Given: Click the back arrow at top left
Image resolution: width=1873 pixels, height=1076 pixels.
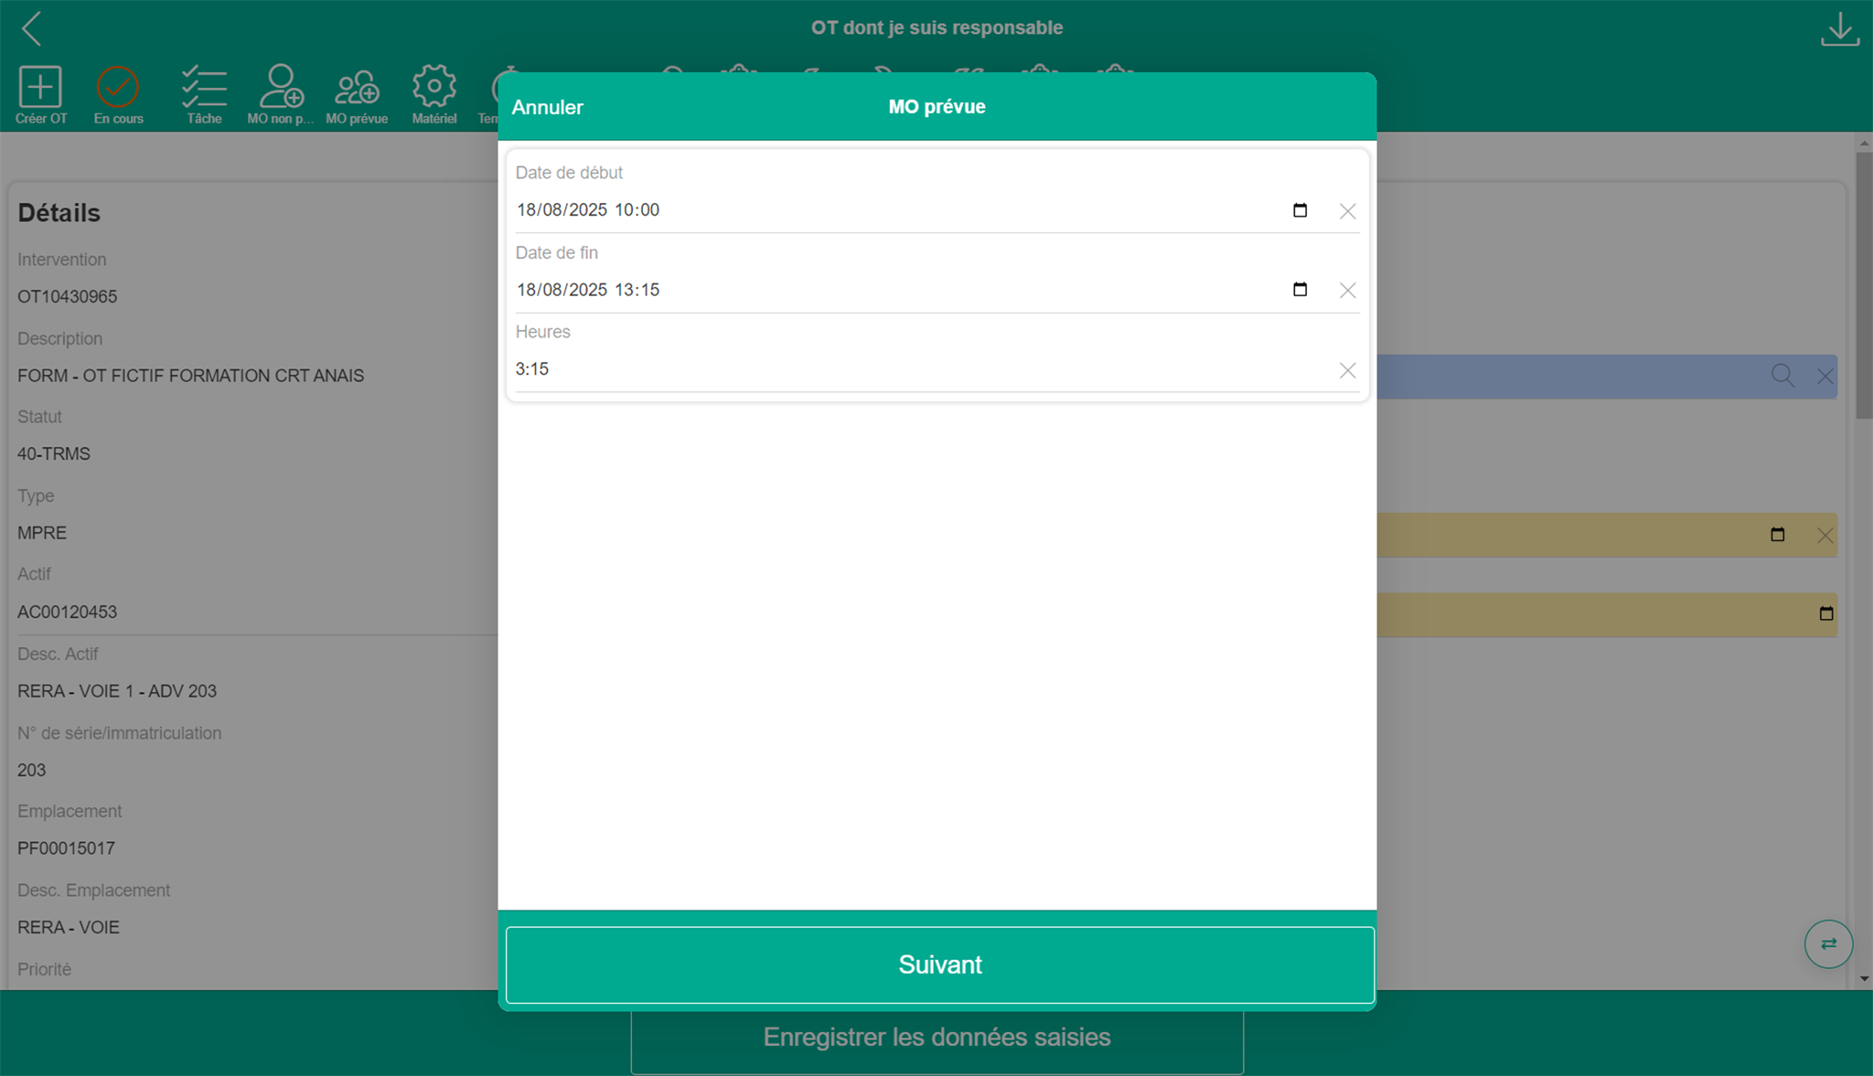Looking at the screenshot, I should 32,28.
